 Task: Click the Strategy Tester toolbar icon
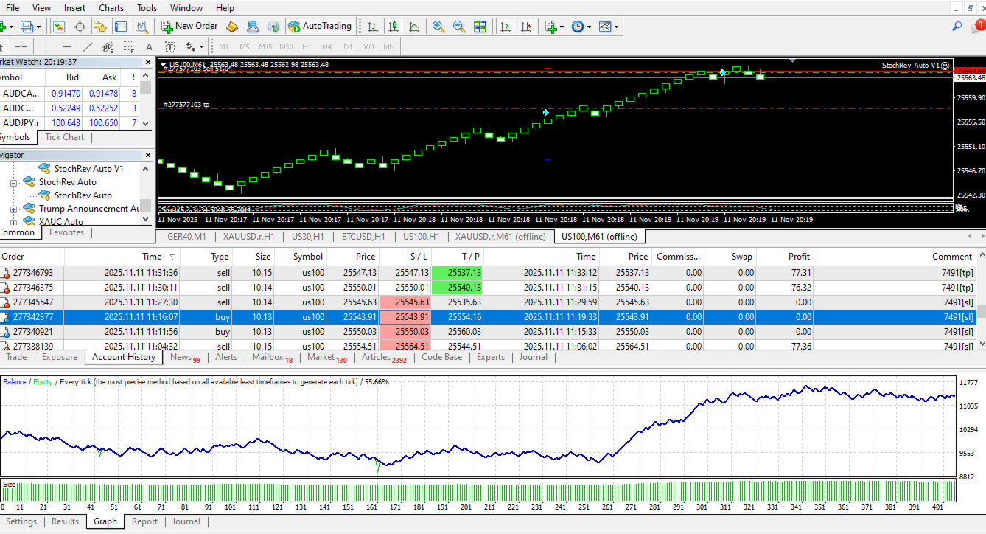pyautogui.click(x=141, y=27)
